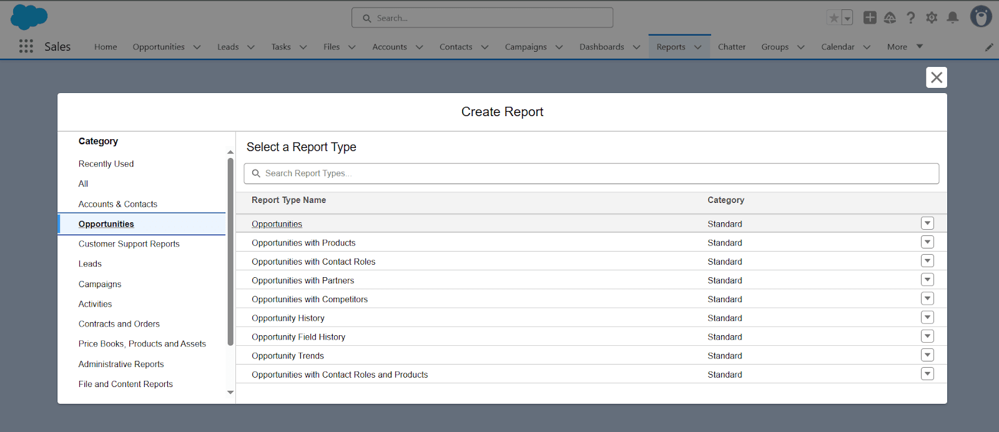Select the All category
999x432 pixels.
pyautogui.click(x=83, y=184)
